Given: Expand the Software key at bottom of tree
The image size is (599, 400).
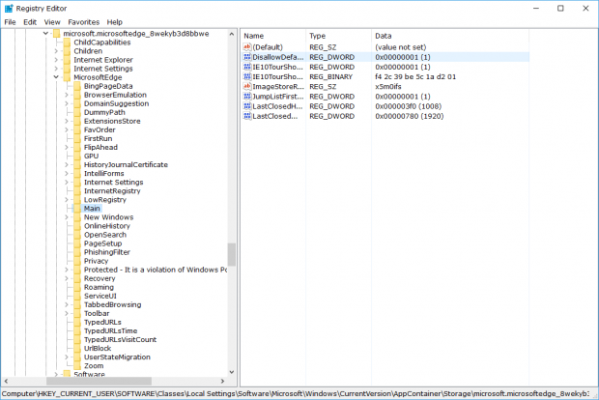Looking at the screenshot, I should pyautogui.click(x=56, y=374).
